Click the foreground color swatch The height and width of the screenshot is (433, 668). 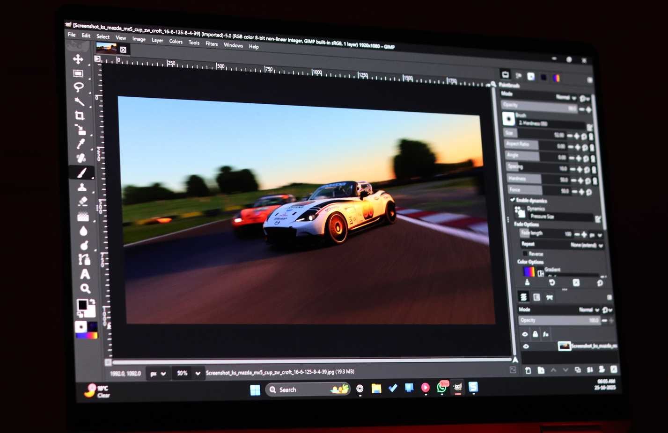[83, 305]
